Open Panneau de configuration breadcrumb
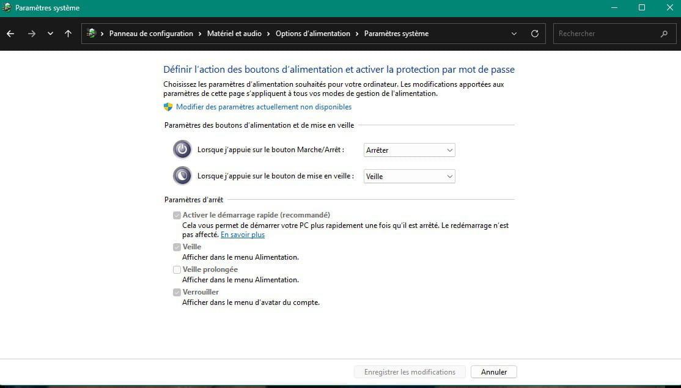The width and height of the screenshot is (681, 388). coord(151,34)
